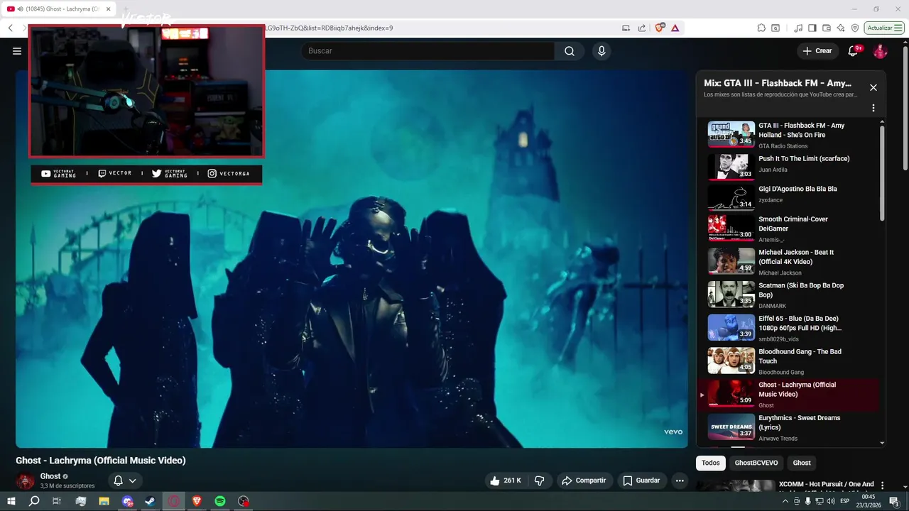Image resolution: width=909 pixels, height=511 pixels.
Task: Open the notification bell preferences for Ghost channel
Action: [x=125, y=480]
